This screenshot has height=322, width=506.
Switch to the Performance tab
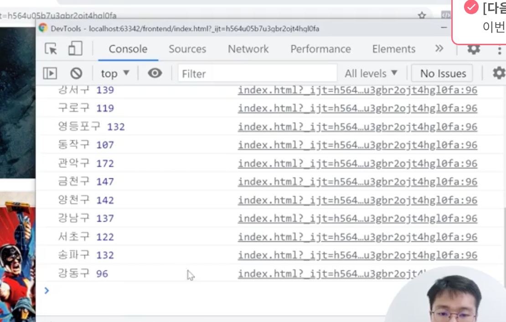point(320,49)
